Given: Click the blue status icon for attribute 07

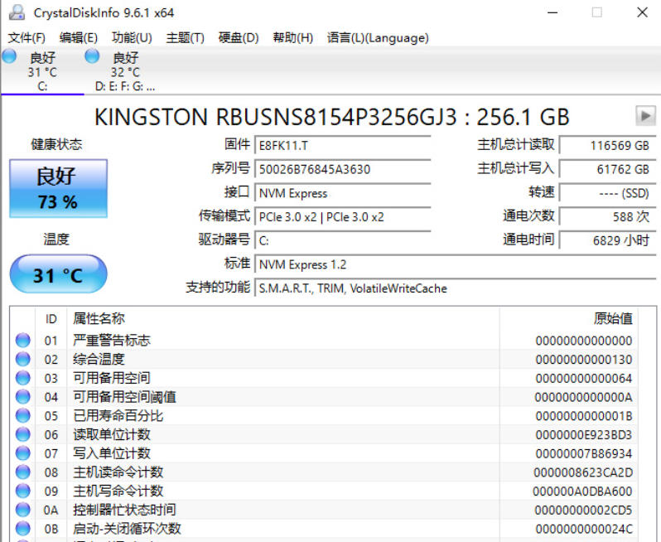Looking at the screenshot, I should point(23,453).
